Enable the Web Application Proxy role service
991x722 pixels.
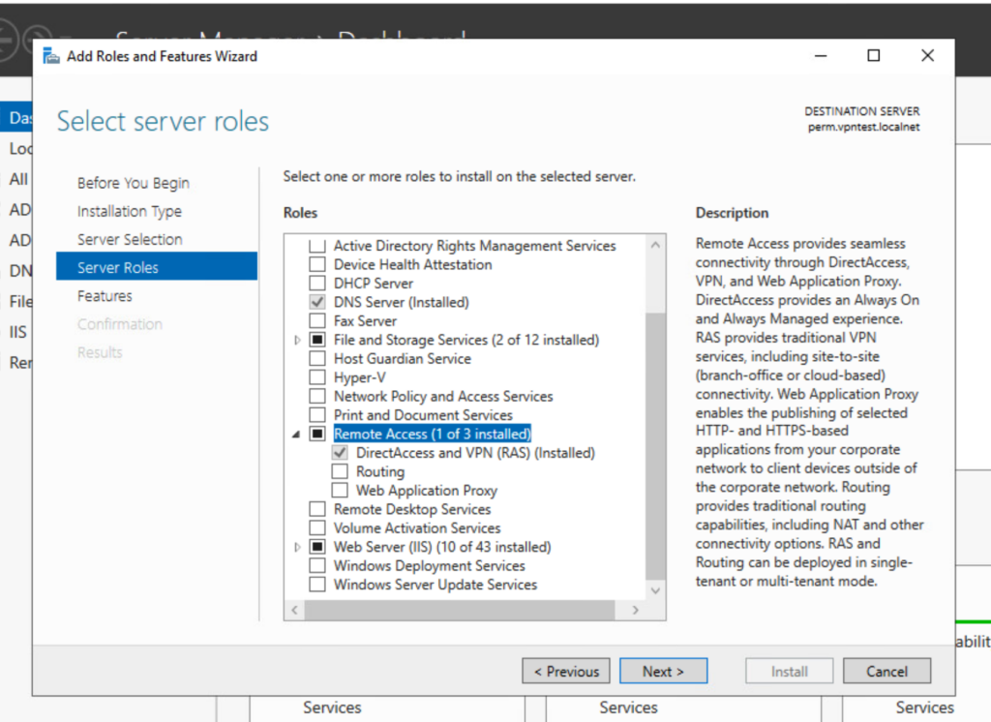[339, 490]
